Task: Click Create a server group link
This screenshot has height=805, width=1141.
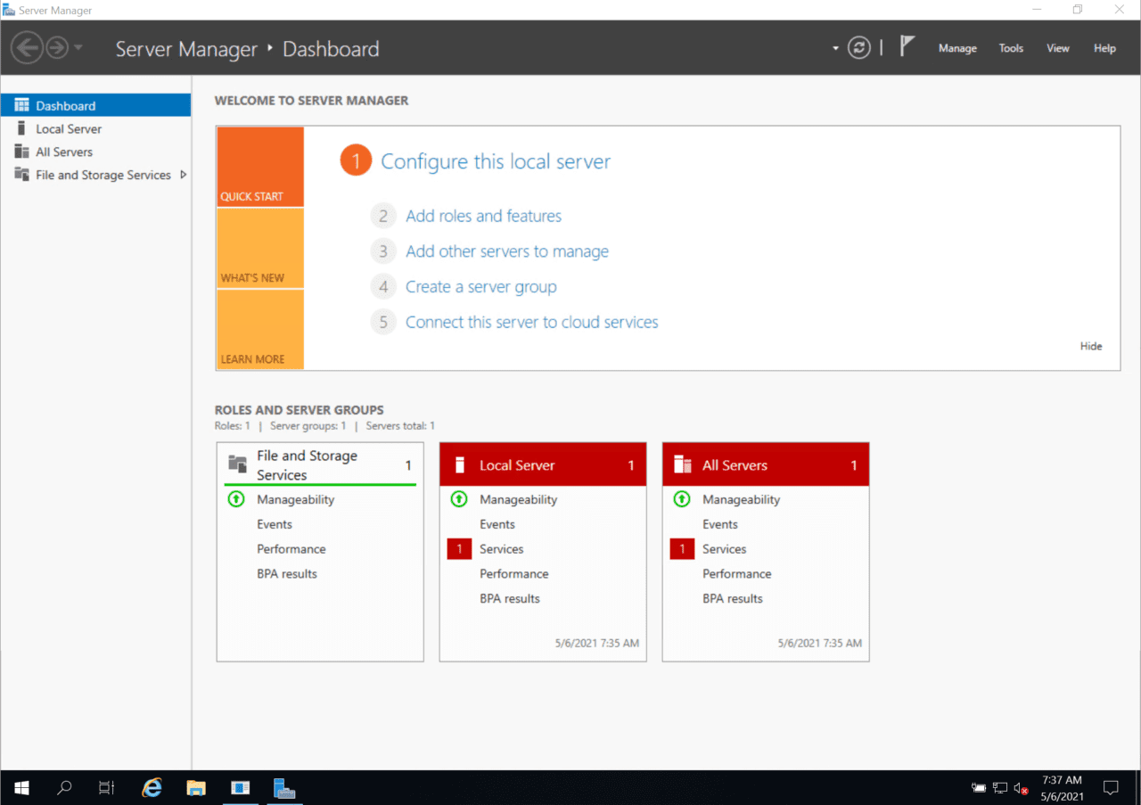Action: [x=481, y=287]
